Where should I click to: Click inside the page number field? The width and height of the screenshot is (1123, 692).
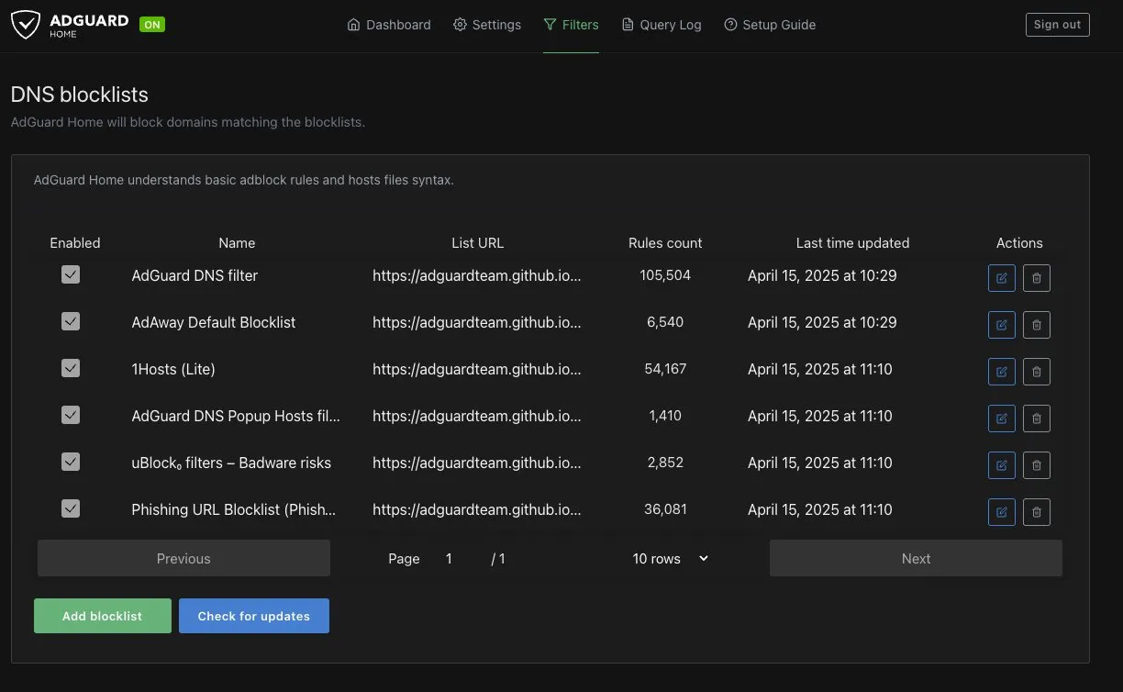[x=449, y=558]
